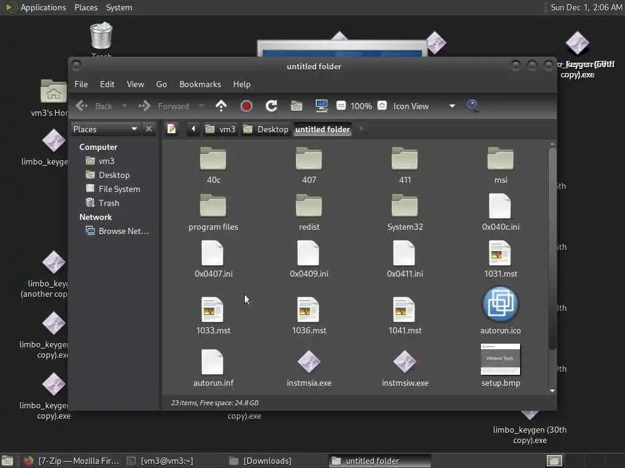The height and width of the screenshot is (468, 625).
Task: Go up to the parent folder
Action: pyautogui.click(x=221, y=106)
